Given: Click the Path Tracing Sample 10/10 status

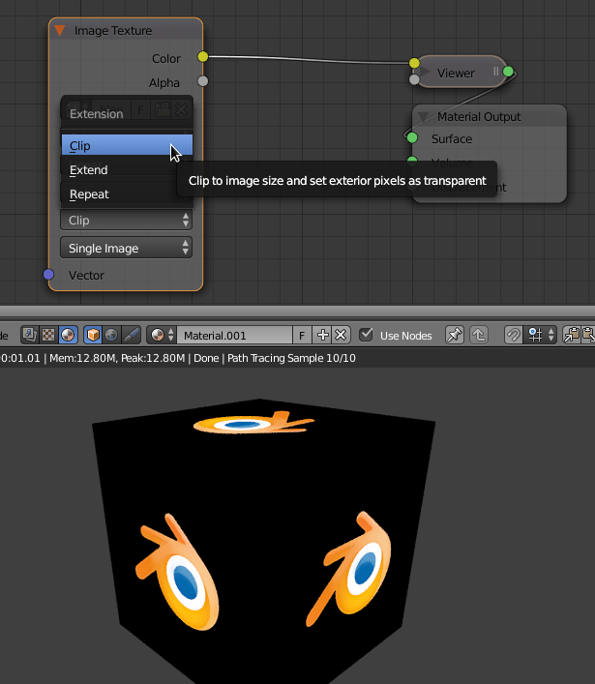Looking at the screenshot, I should tap(291, 358).
